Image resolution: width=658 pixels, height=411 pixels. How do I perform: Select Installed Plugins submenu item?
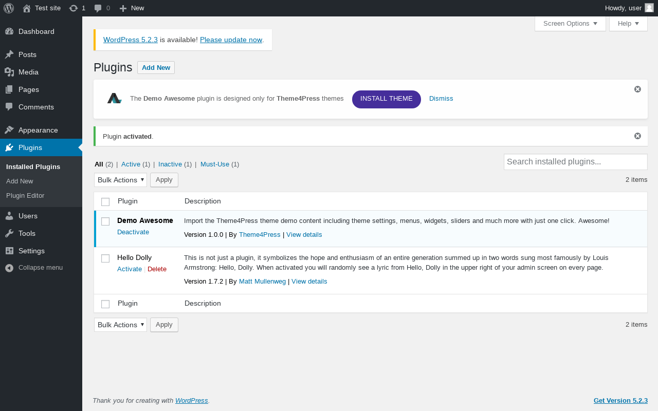click(33, 166)
